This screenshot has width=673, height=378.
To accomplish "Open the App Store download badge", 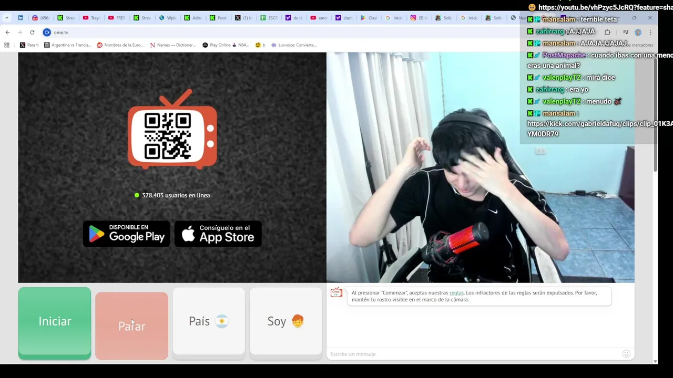I will pyautogui.click(x=218, y=234).
